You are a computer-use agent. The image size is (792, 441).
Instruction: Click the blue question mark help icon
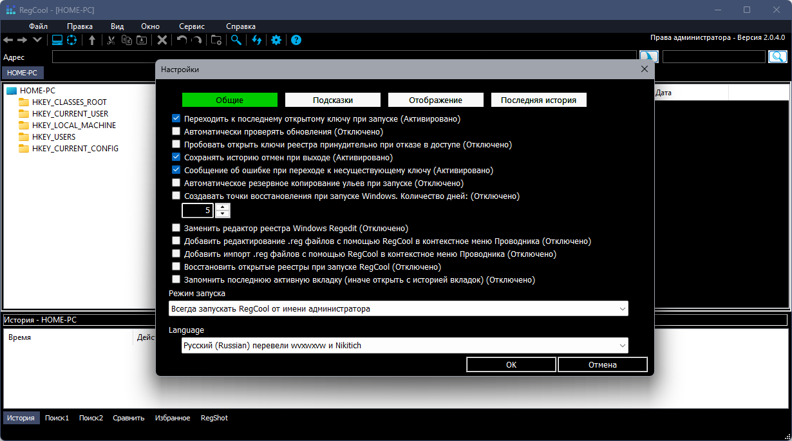pos(296,40)
